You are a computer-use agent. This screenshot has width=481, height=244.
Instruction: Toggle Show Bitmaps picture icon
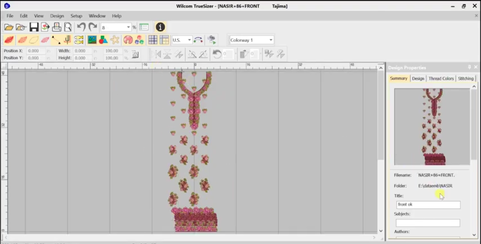[92, 40]
